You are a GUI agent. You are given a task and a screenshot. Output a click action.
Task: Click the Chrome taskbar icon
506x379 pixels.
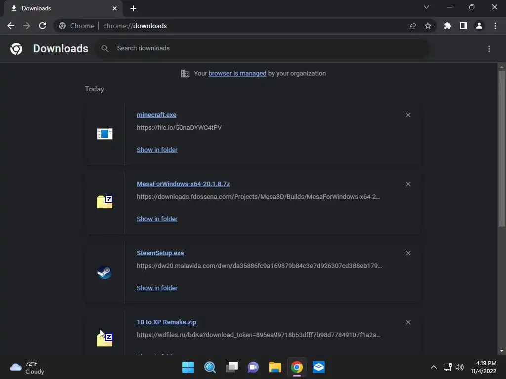[297, 367]
